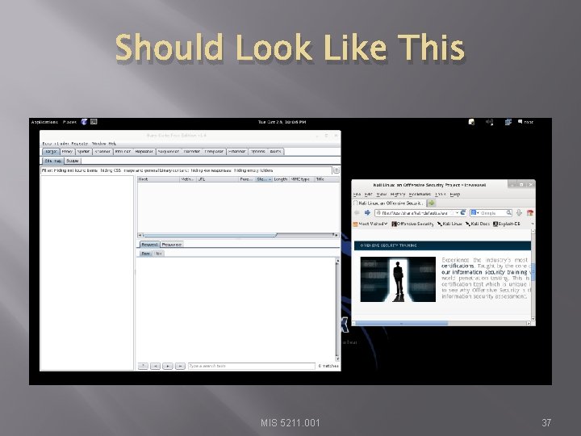581x436 pixels.
Task: Select the Raw view sub-tab
Action: (x=145, y=254)
